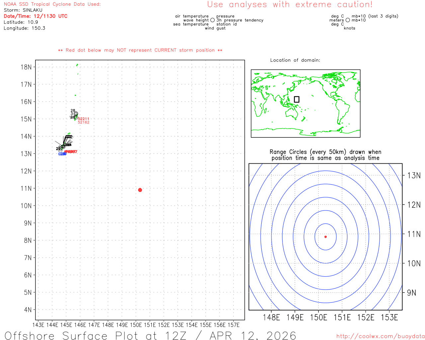The width and height of the screenshot is (425, 340).
Task: Click the 14N latitude axis label
Action: (26, 136)
